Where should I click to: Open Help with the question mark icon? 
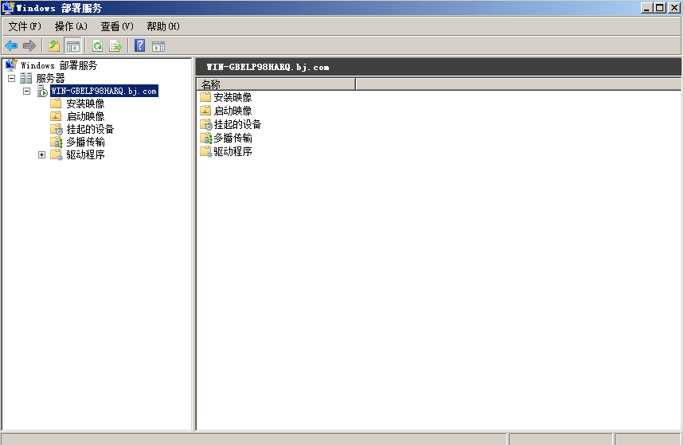click(x=139, y=45)
